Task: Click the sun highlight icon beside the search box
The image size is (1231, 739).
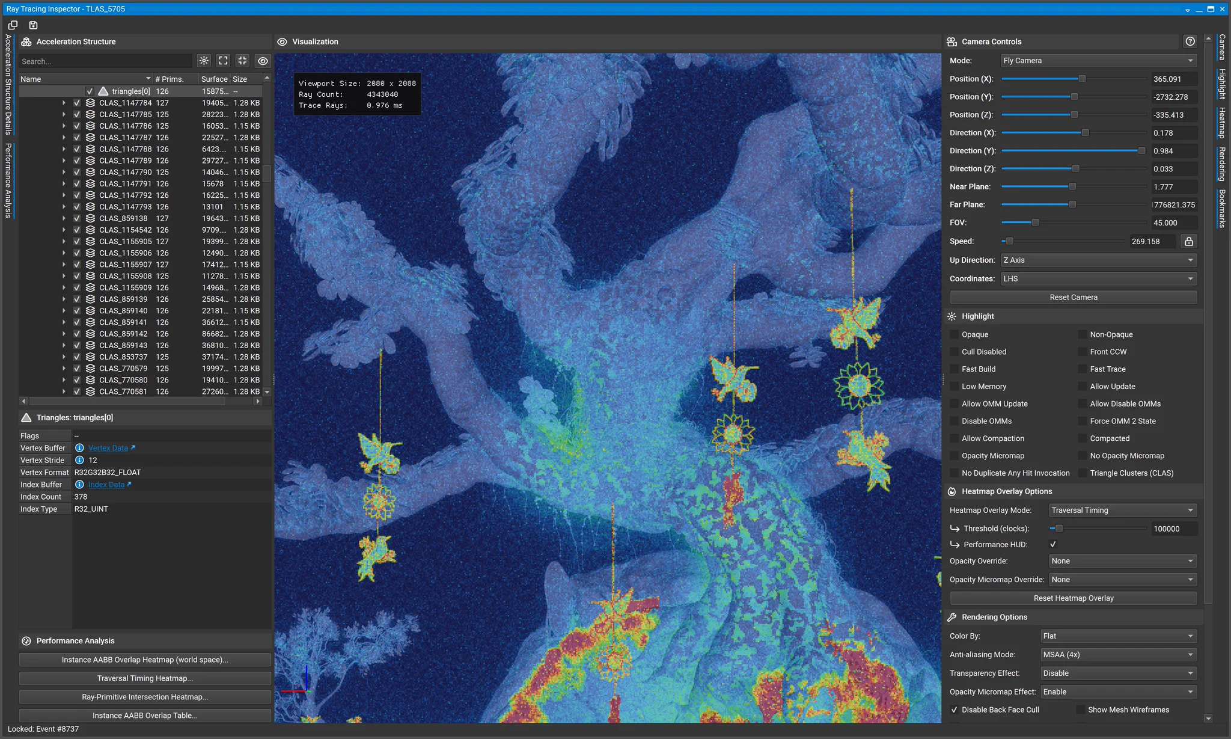Action: click(x=204, y=61)
